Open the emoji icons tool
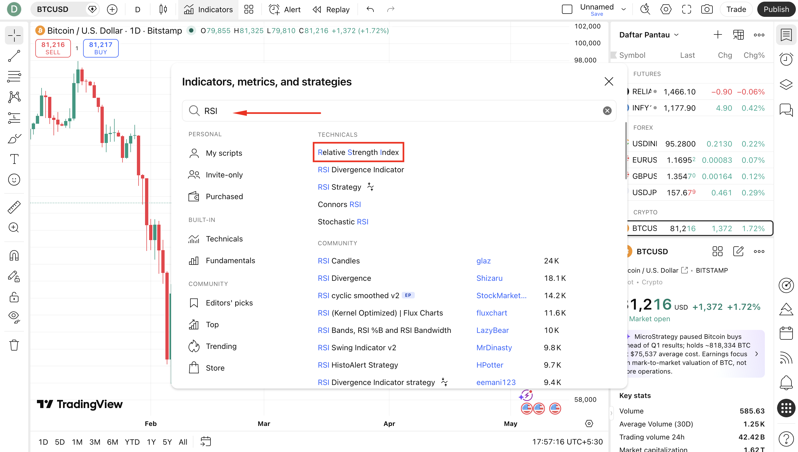Screen dimensions: 798x452 pos(14,180)
